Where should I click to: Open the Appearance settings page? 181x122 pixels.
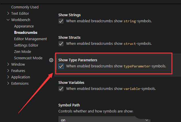pyautogui.click(x=24, y=26)
